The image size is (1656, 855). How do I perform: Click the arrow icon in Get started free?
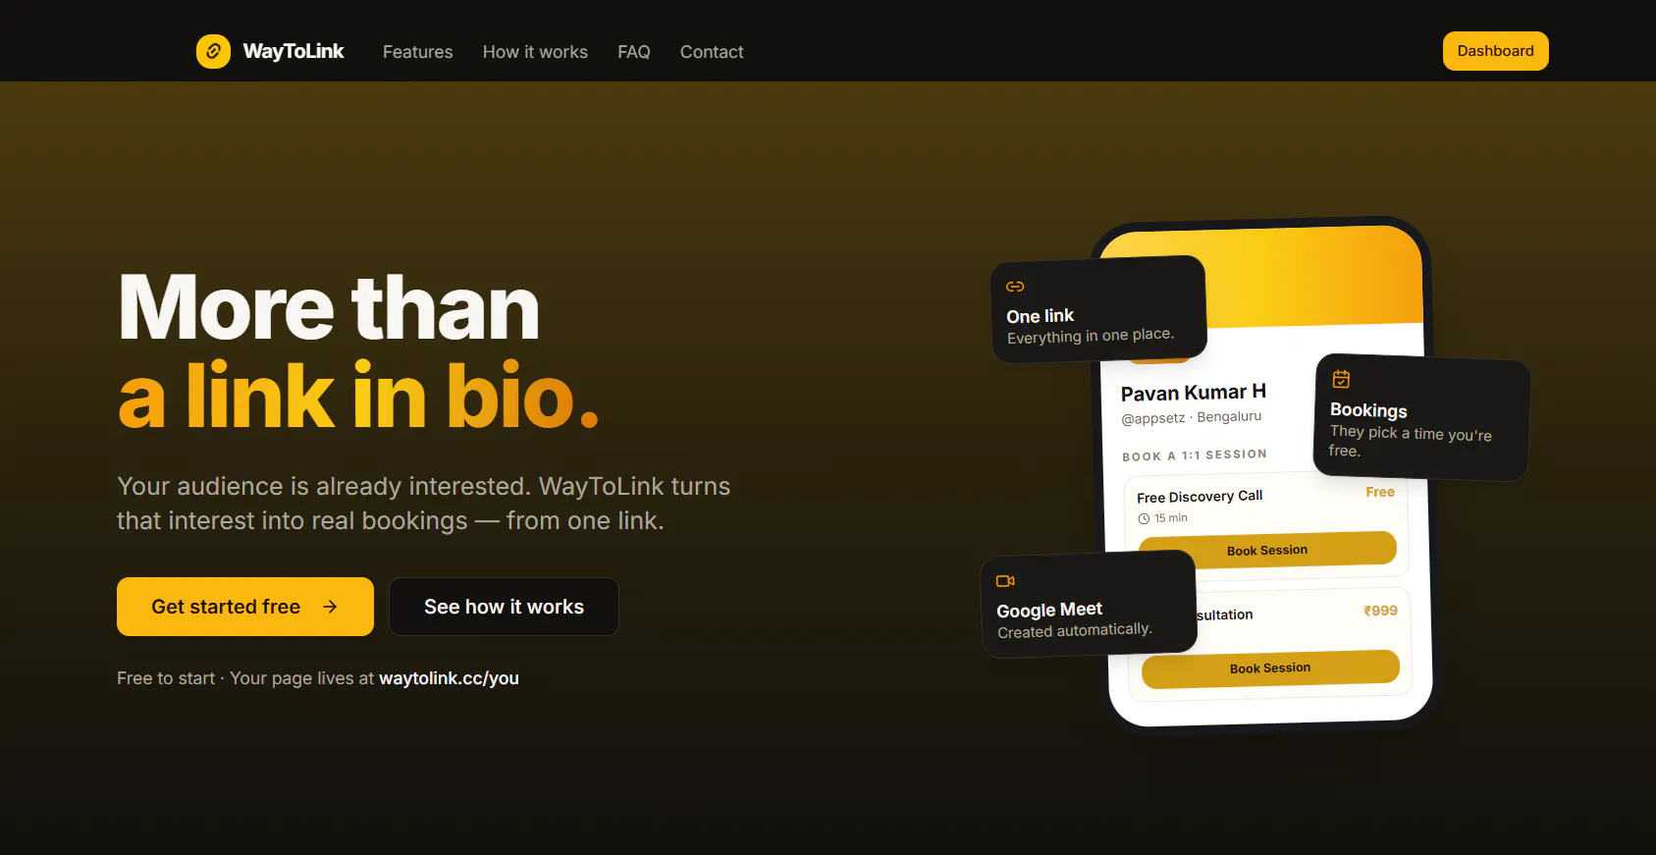(330, 607)
